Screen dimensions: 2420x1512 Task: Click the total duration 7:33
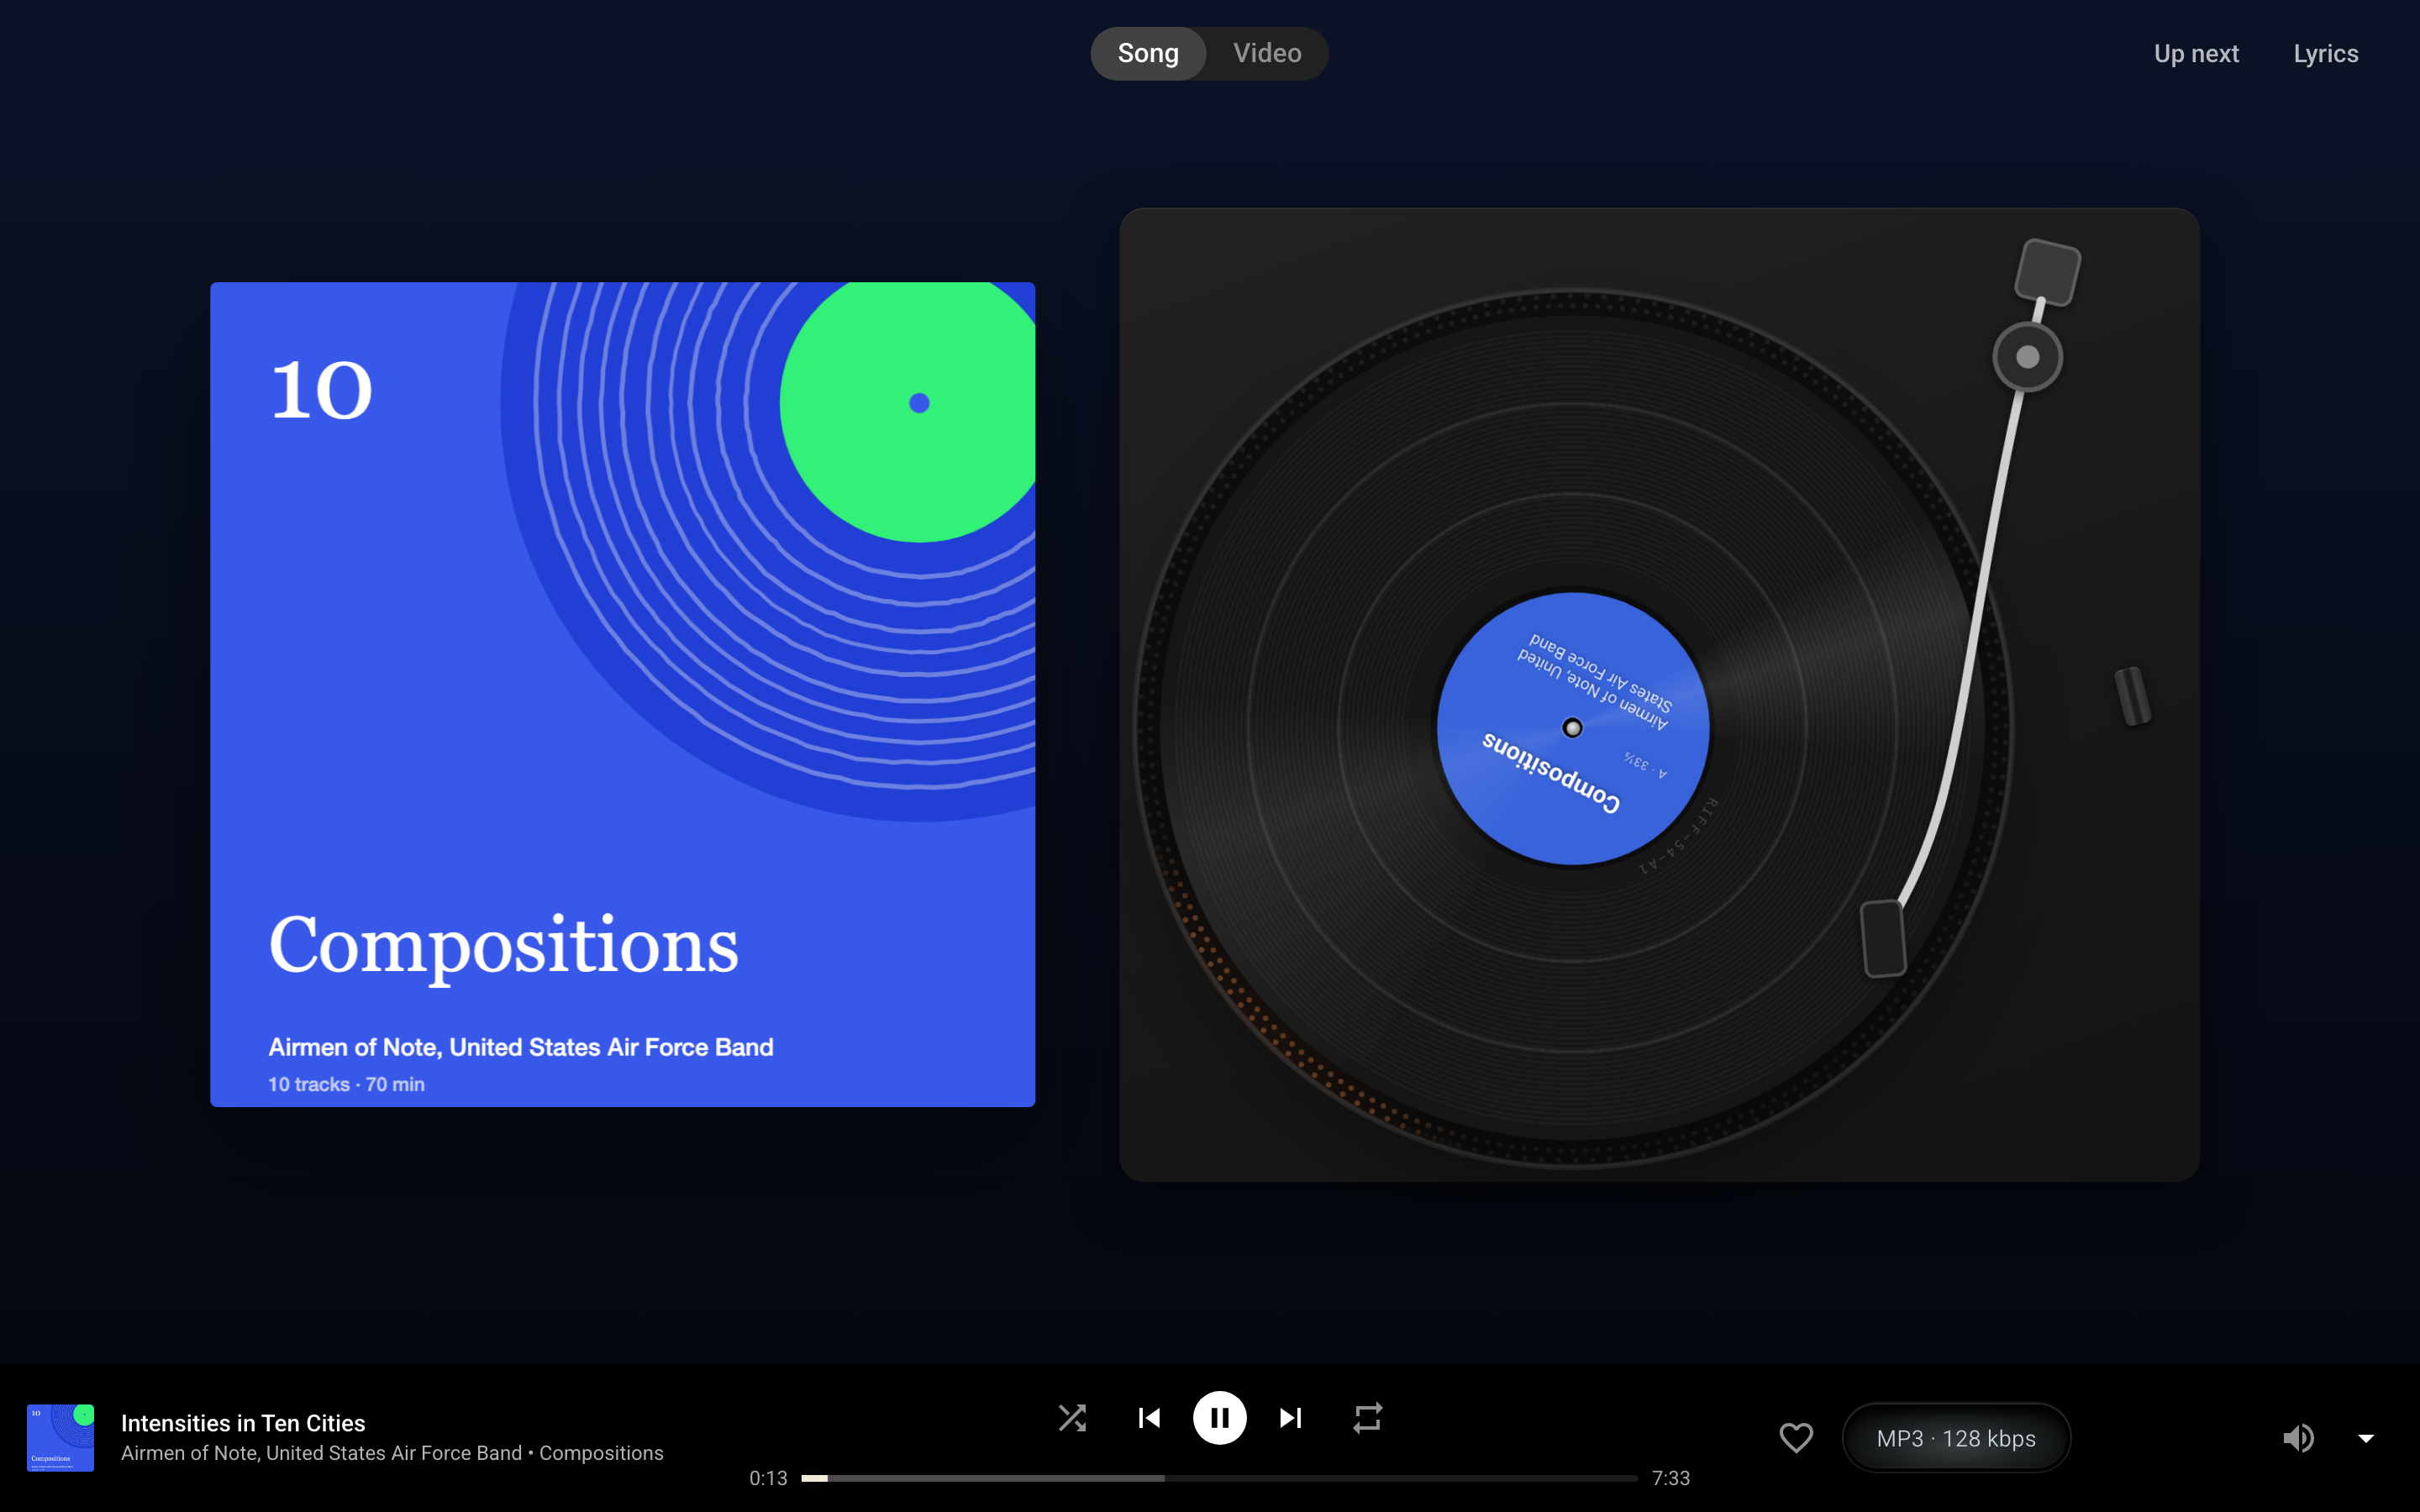click(1670, 1478)
